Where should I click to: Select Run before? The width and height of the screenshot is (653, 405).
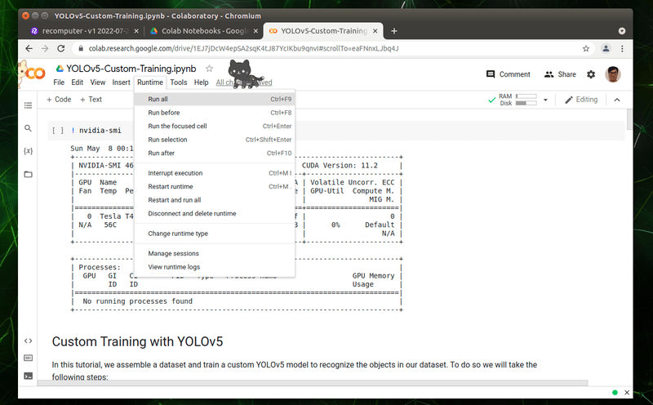pos(215,113)
